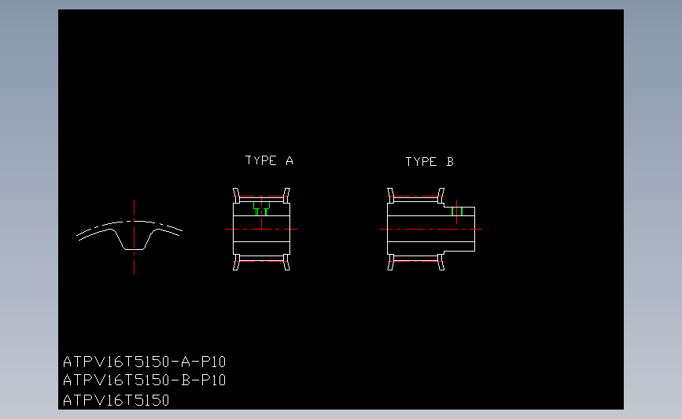Screen dimensions: 682x419
Task: Click the ATPV16T5150-A-P10 part number text
Action: coord(145,362)
